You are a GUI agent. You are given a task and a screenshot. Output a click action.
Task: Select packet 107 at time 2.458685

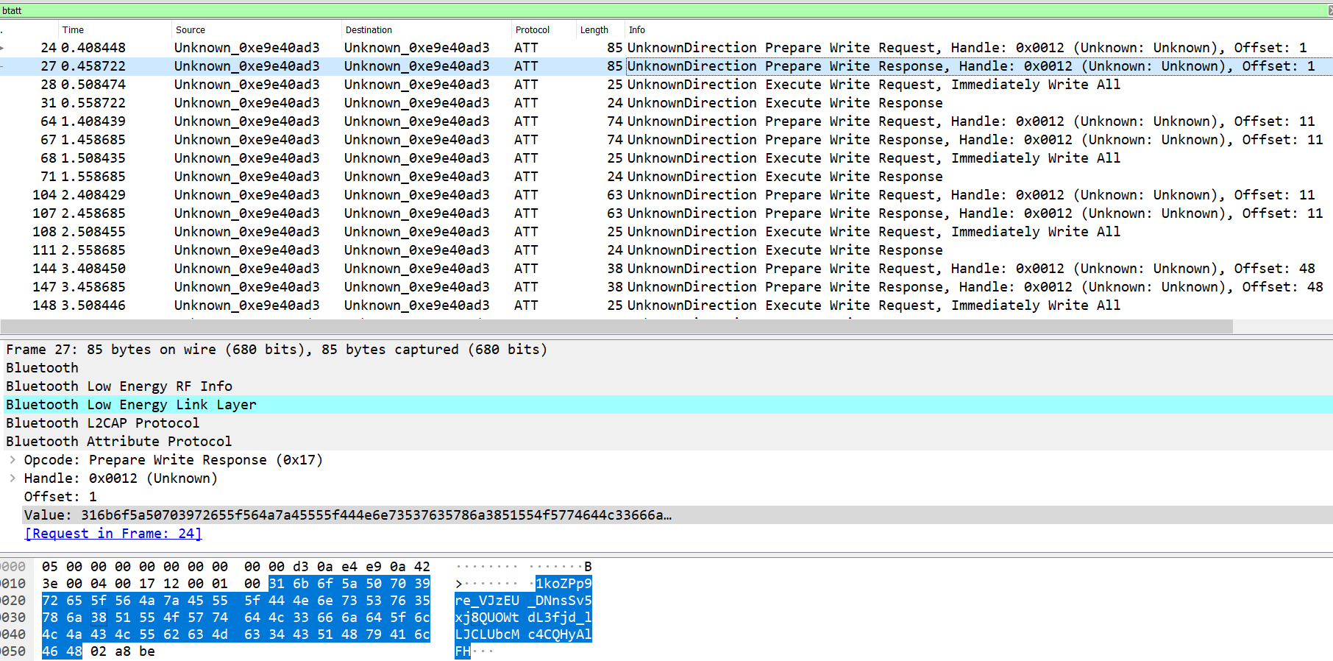coord(666,213)
